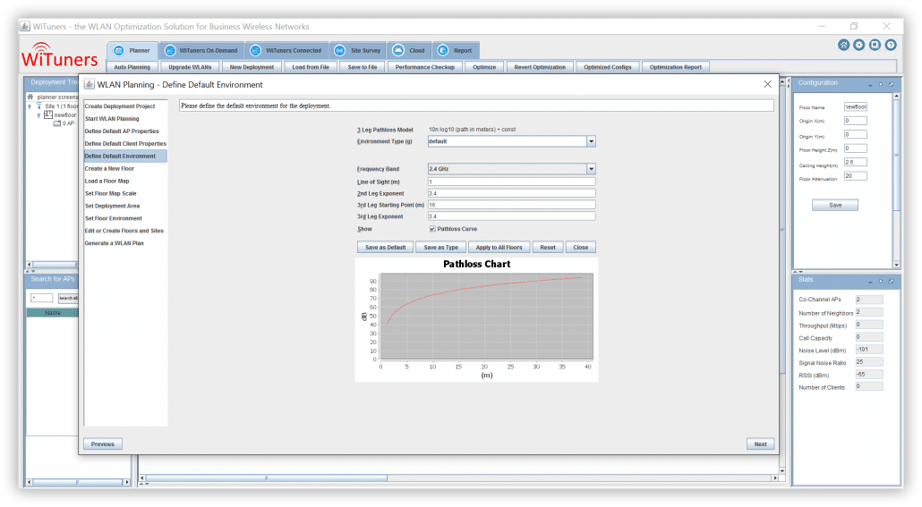Toggle the Pathloss Curve checkbox

pyautogui.click(x=432, y=229)
